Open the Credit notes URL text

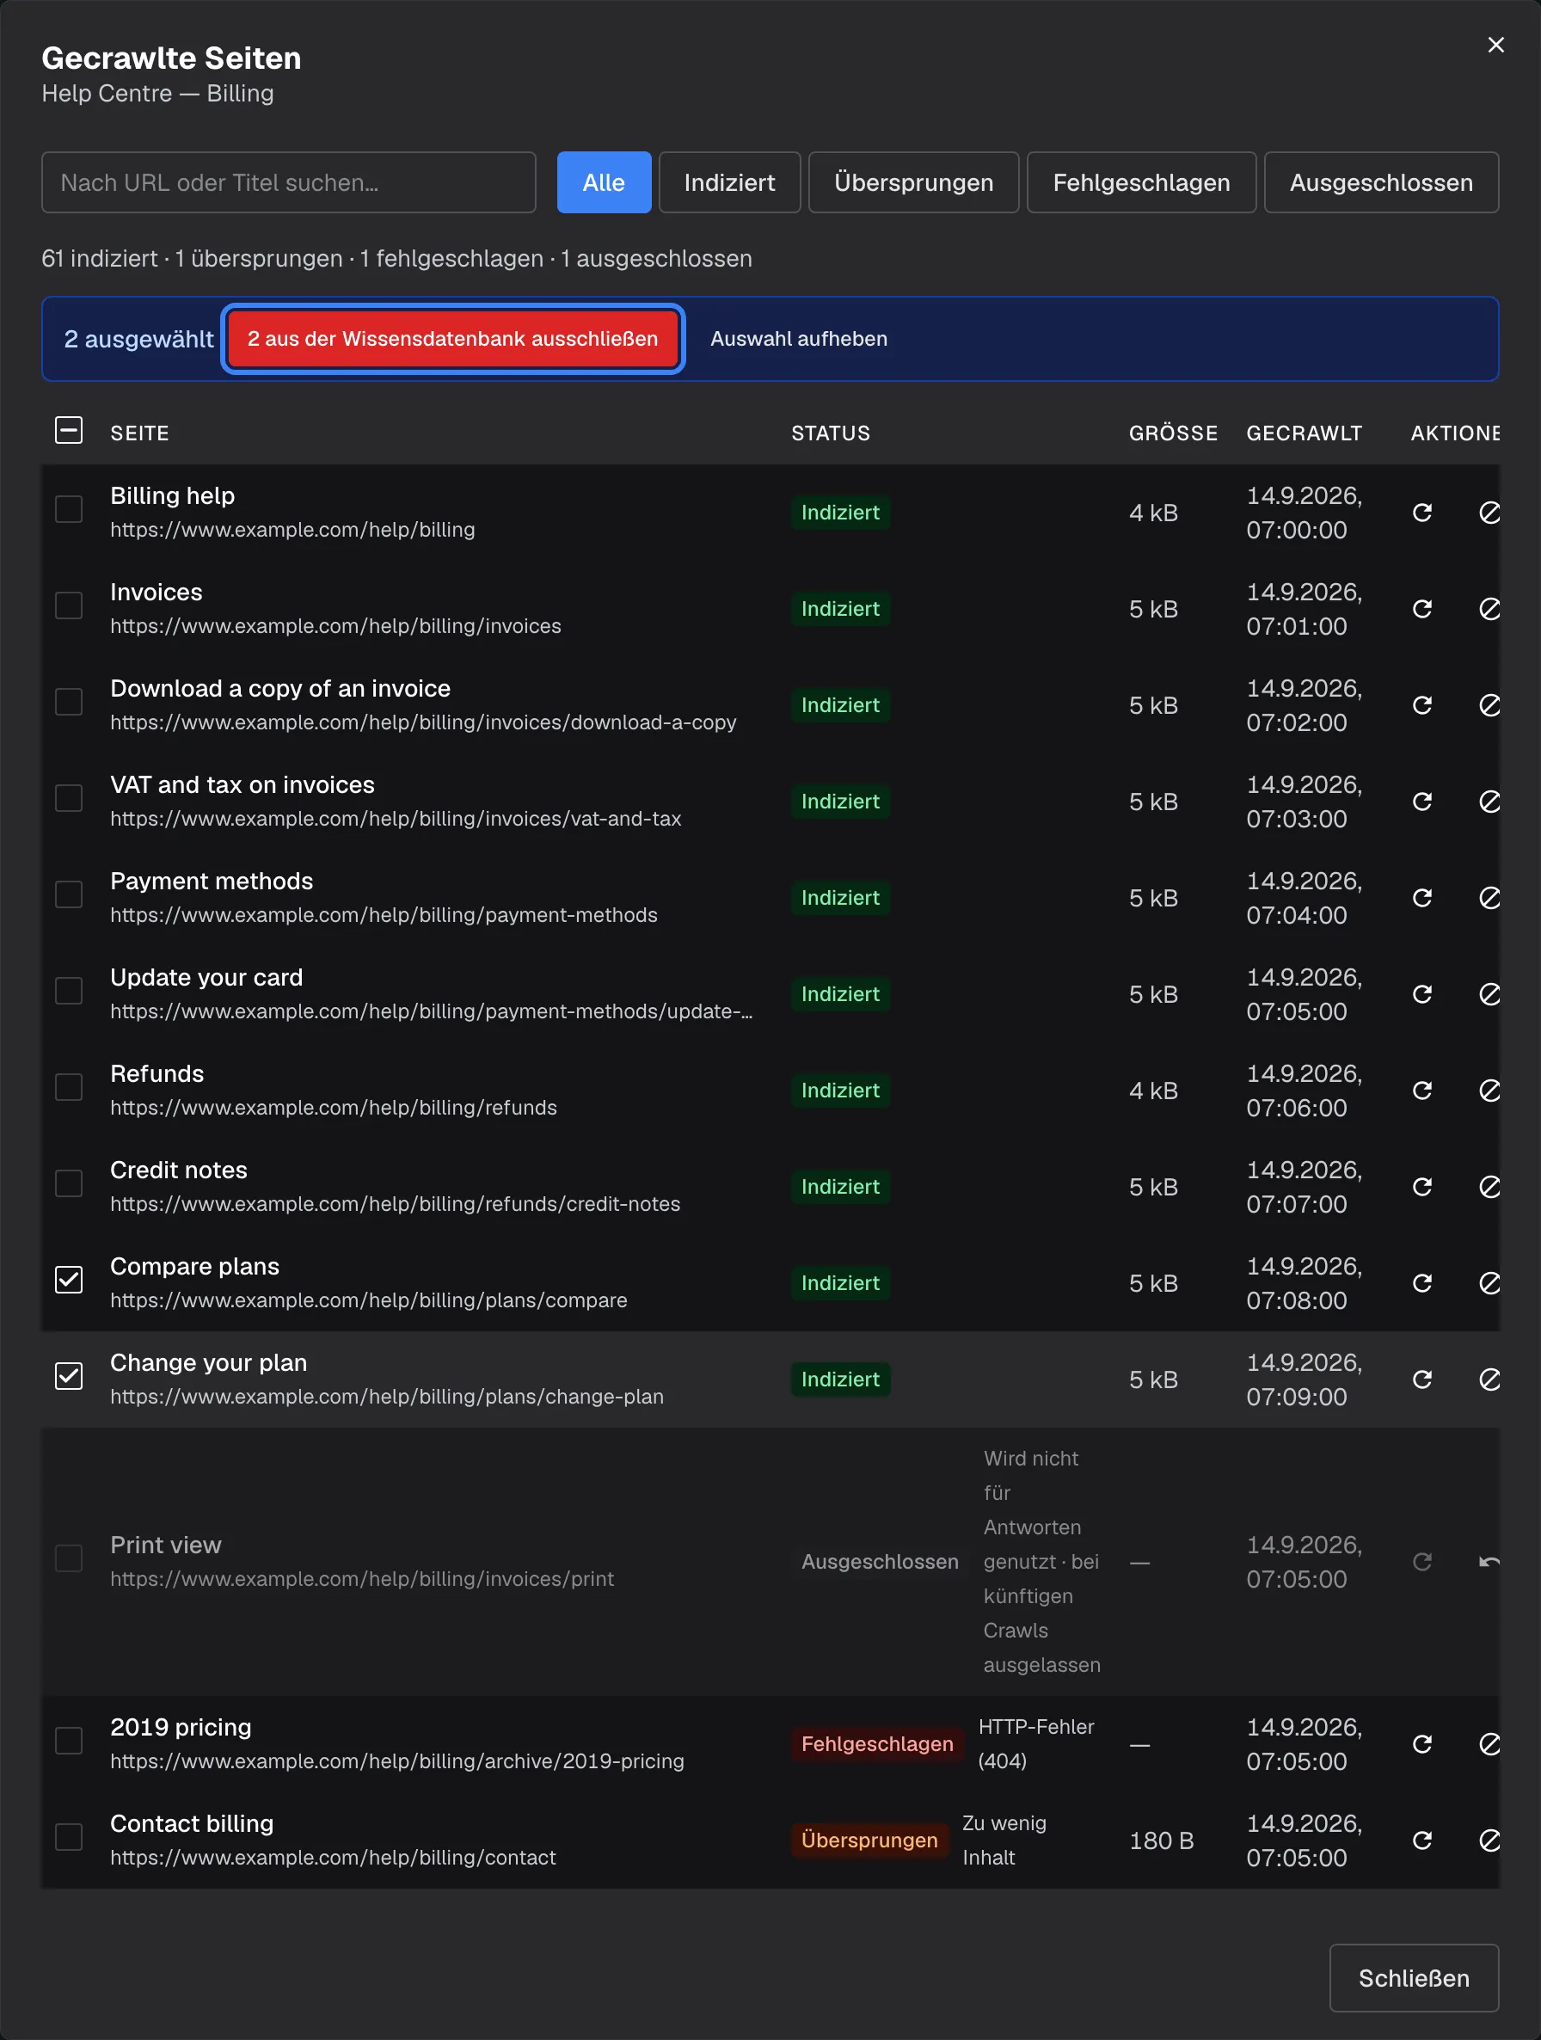click(396, 1204)
